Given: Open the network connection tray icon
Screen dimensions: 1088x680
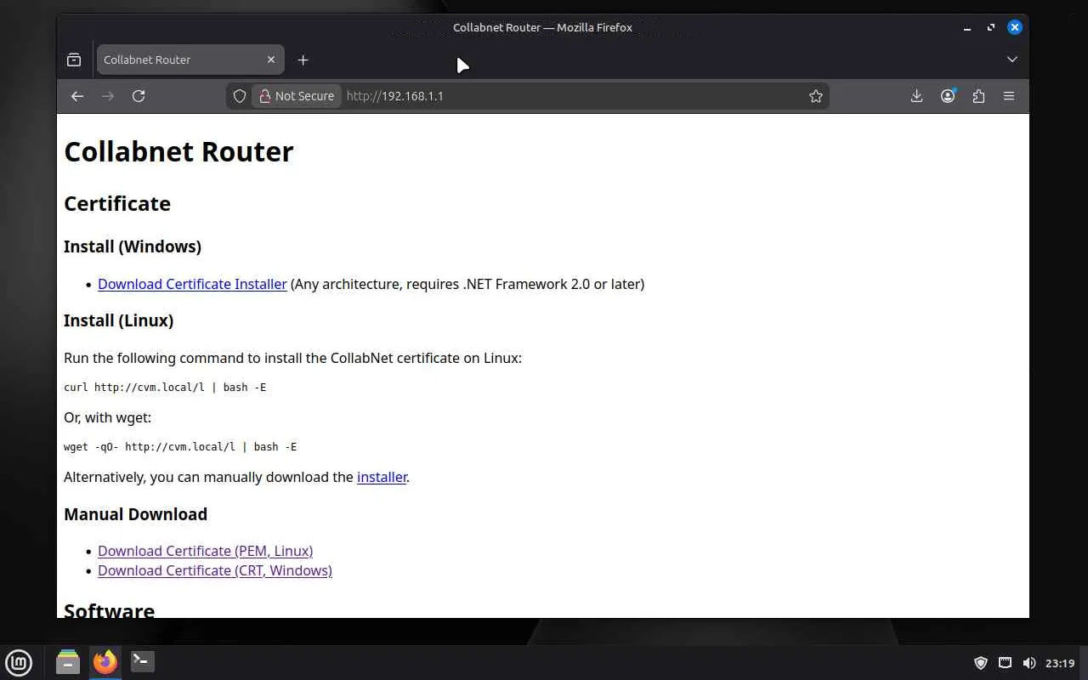Looking at the screenshot, I should click(1005, 663).
